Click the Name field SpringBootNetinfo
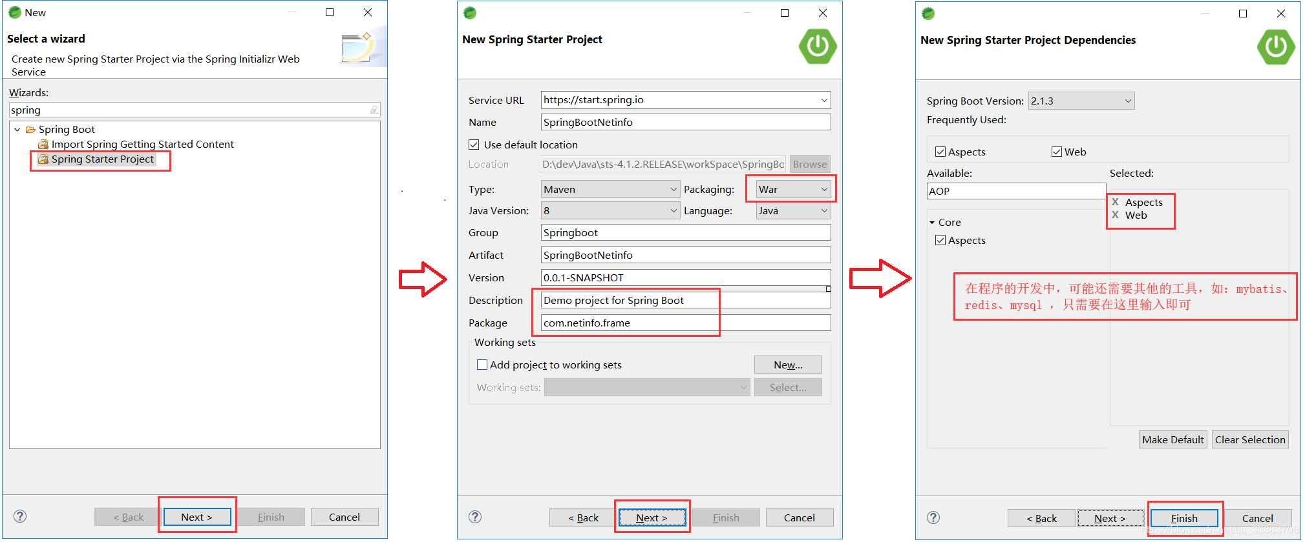The image size is (1305, 542). tap(685, 122)
